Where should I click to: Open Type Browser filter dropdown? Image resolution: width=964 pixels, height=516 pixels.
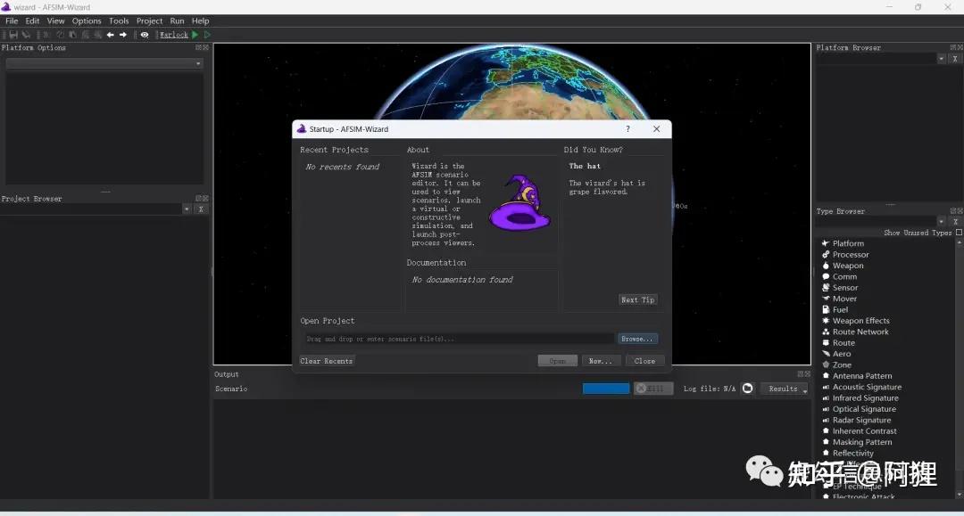tap(942, 222)
